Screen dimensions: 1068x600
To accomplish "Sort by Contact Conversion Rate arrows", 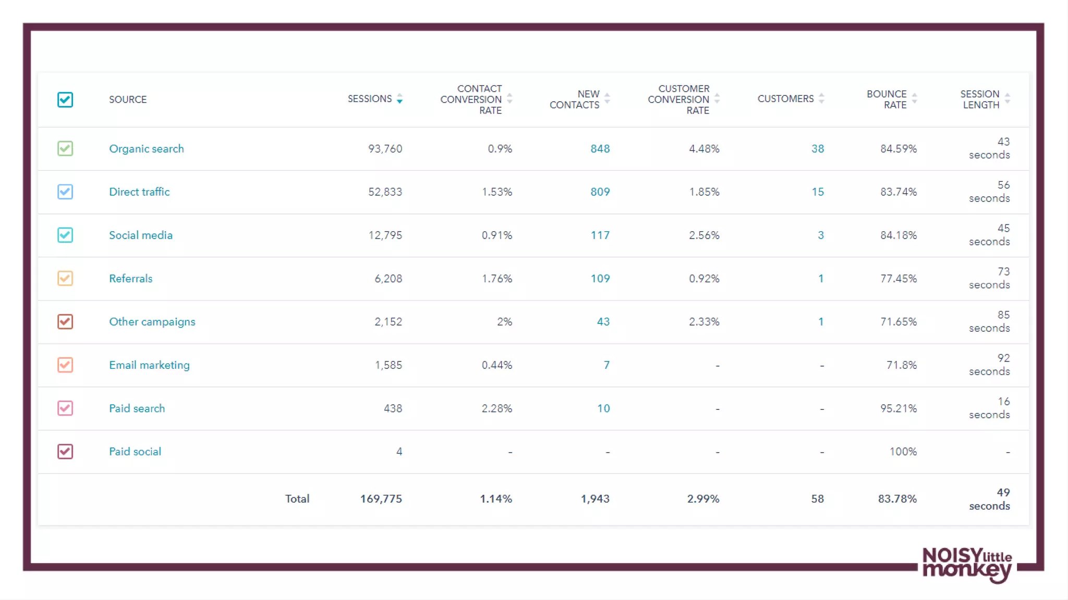I will [509, 98].
